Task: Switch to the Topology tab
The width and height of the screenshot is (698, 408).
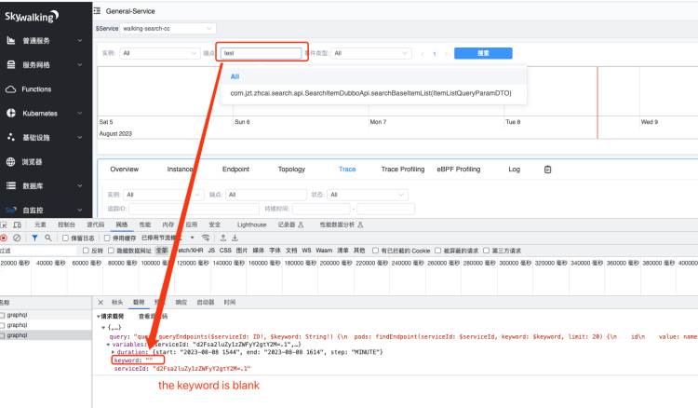Action: tap(291, 170)
